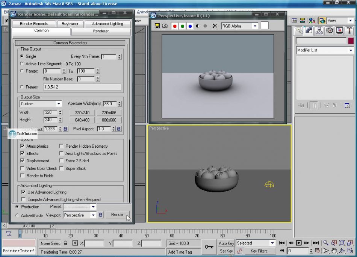
Task: Toggle the blue channel button
Action: [x=190, y=26]
